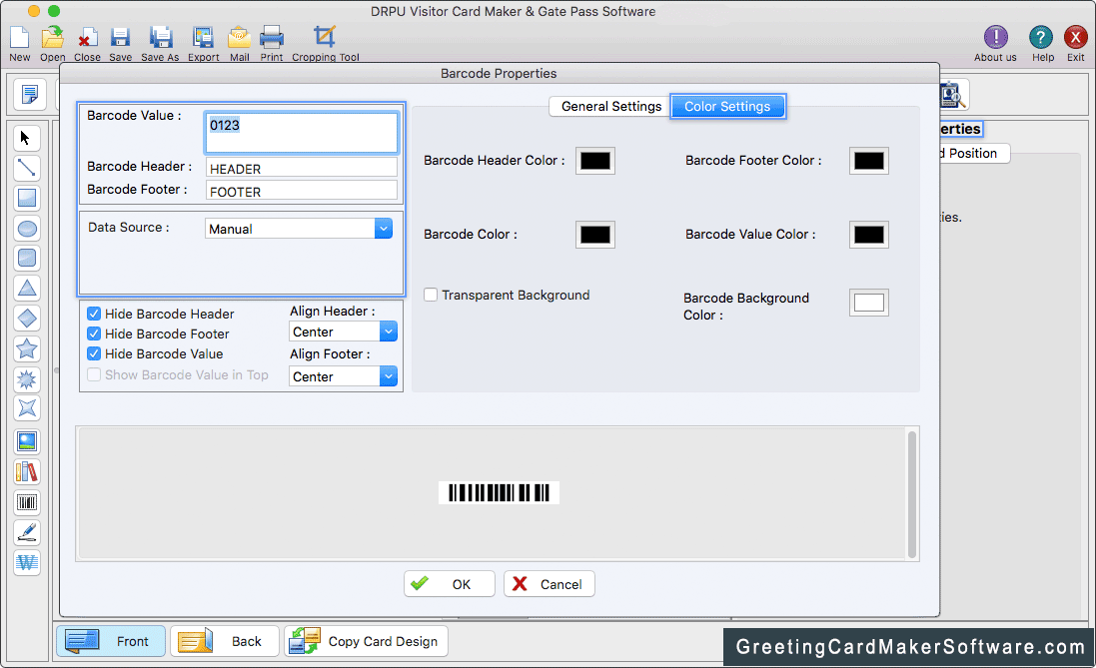
Task: Open the Align Header dropdown
Action: coord(344,332)
